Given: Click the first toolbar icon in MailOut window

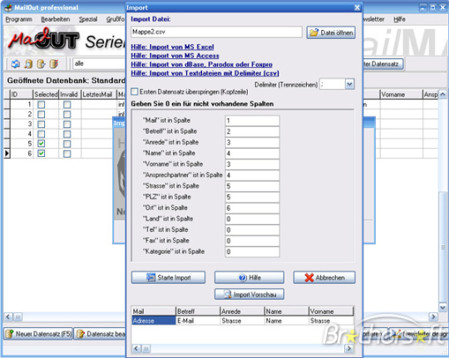Looking at the screenshot, I should point(15,64).
